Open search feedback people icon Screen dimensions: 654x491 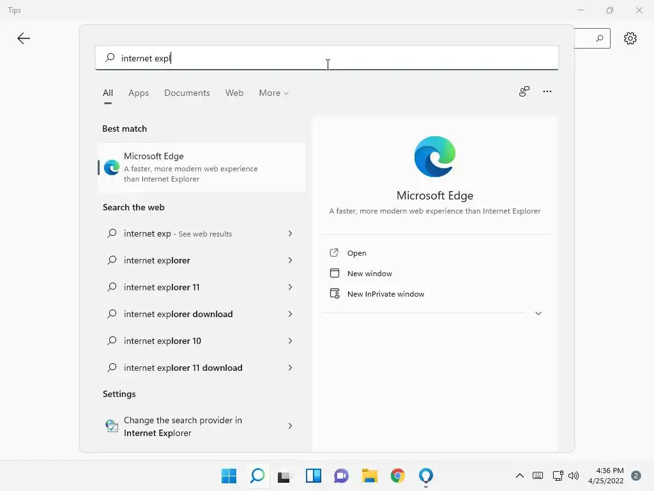pos(524,91)
